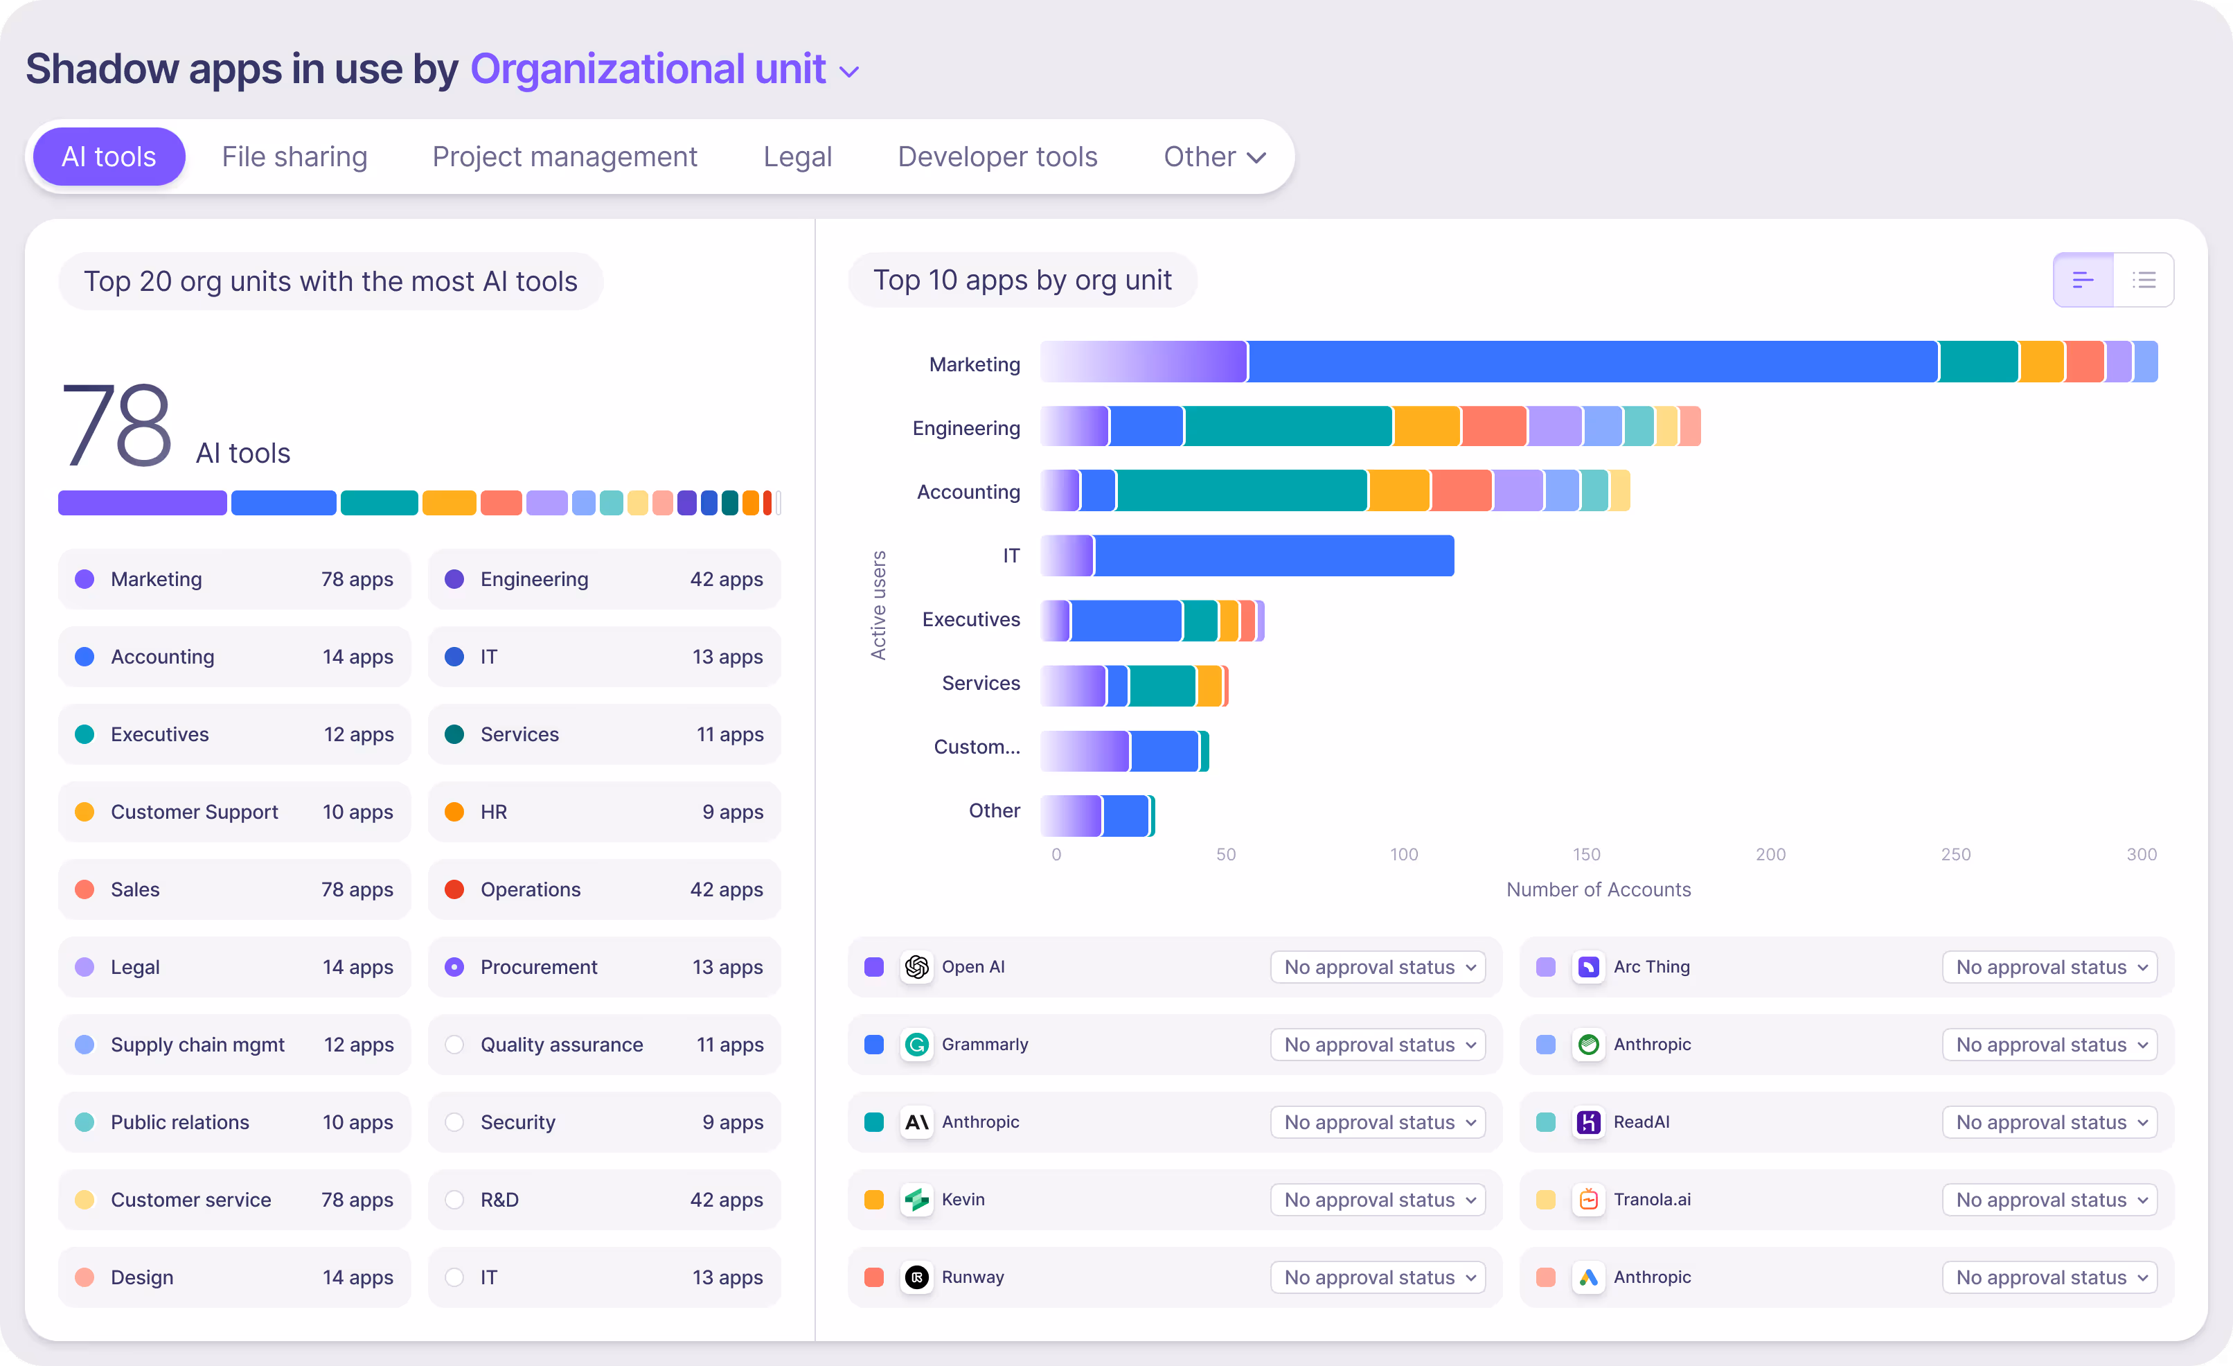Click the purple Open AI color swatch
The width and height of the screenshot is (2233, 1366).
tap(873, 967)
